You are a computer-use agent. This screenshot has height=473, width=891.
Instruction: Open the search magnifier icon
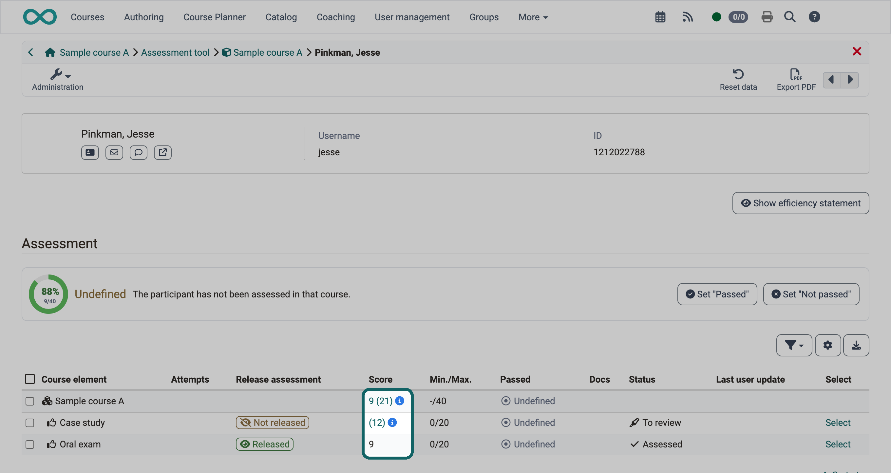pos(790,17)
